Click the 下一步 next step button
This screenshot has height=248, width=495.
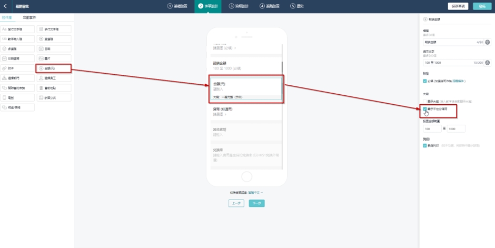coord(256,203)
